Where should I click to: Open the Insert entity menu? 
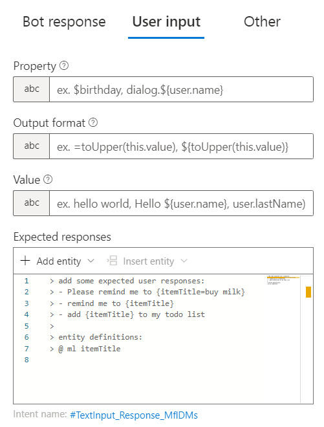click(x=147, y=261)
